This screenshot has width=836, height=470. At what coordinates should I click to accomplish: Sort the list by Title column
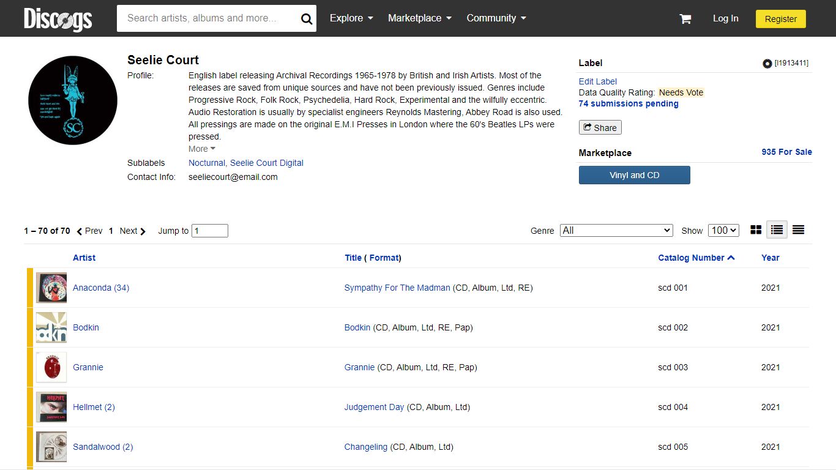point(353,258)
